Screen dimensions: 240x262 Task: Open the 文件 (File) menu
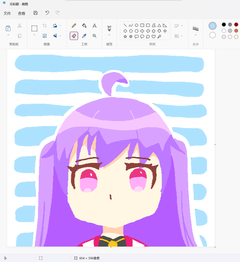click(x=7, y=13)
